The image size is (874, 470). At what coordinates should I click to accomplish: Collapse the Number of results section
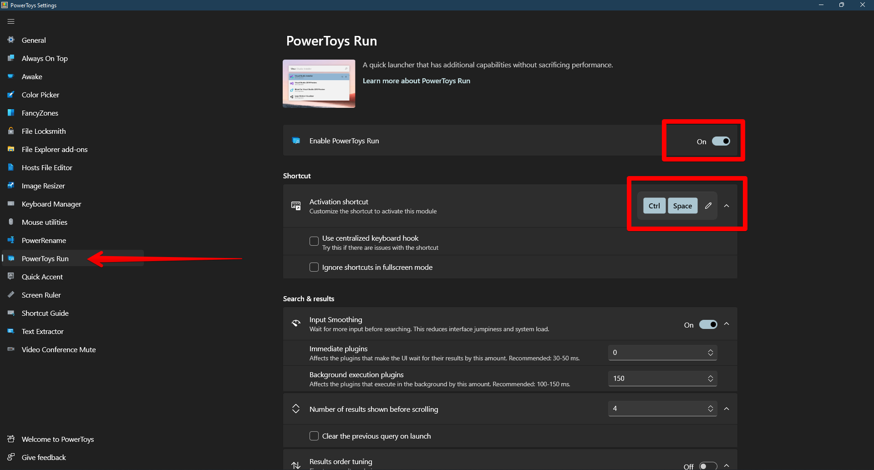click(x=727, y=409)
